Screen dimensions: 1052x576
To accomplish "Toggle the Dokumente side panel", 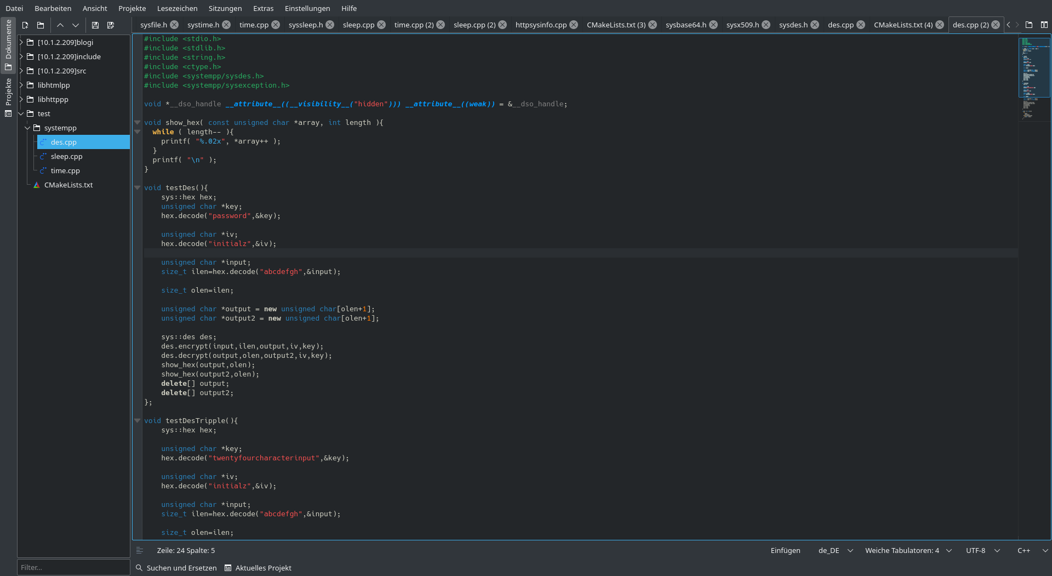I will tap(8, 44).
